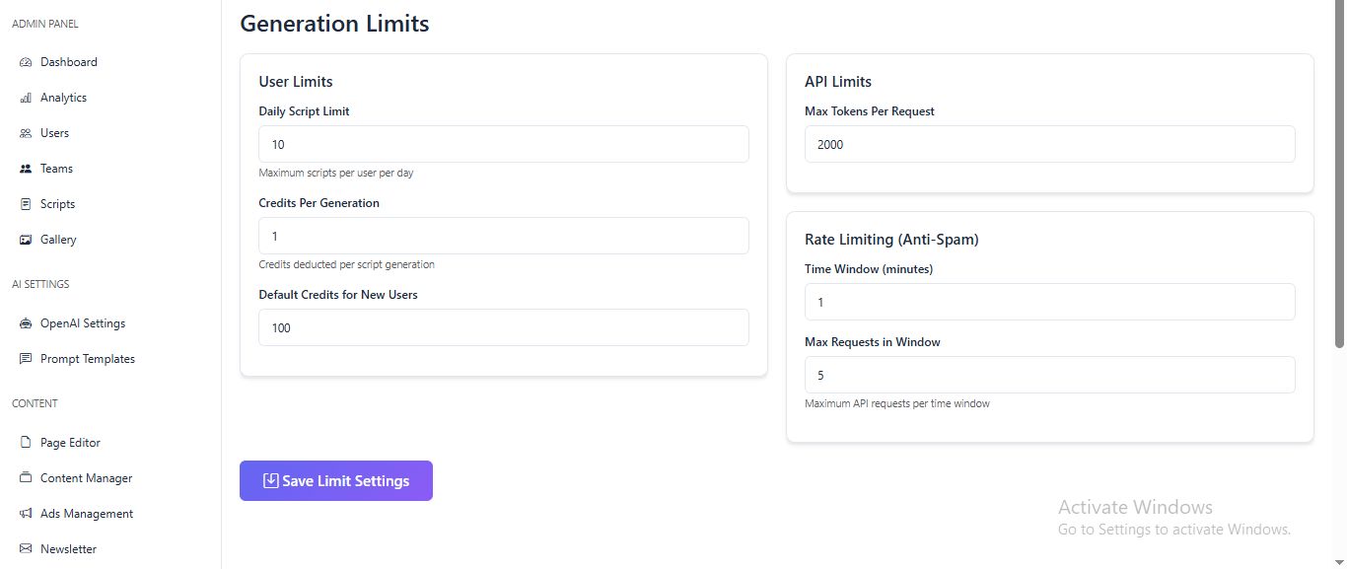Screen dimensions: 1347x569
Task: Click the Time Window minutes input
Action: tap(1049, 302)
